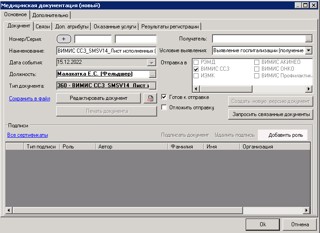Enable the Отложить отправку checkbox
This screenshot has width=320, height=233.
(164, 108)
